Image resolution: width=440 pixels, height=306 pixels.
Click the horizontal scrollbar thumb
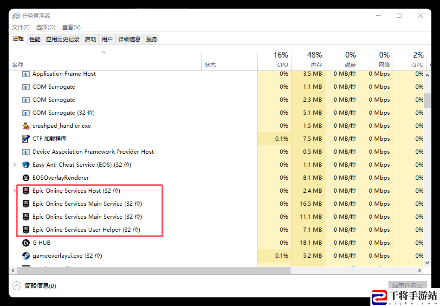154,271
